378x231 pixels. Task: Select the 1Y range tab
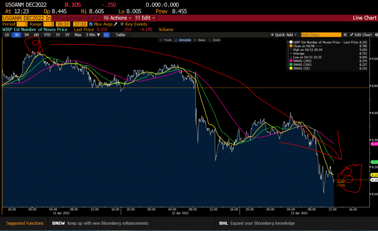pos(58,35)
